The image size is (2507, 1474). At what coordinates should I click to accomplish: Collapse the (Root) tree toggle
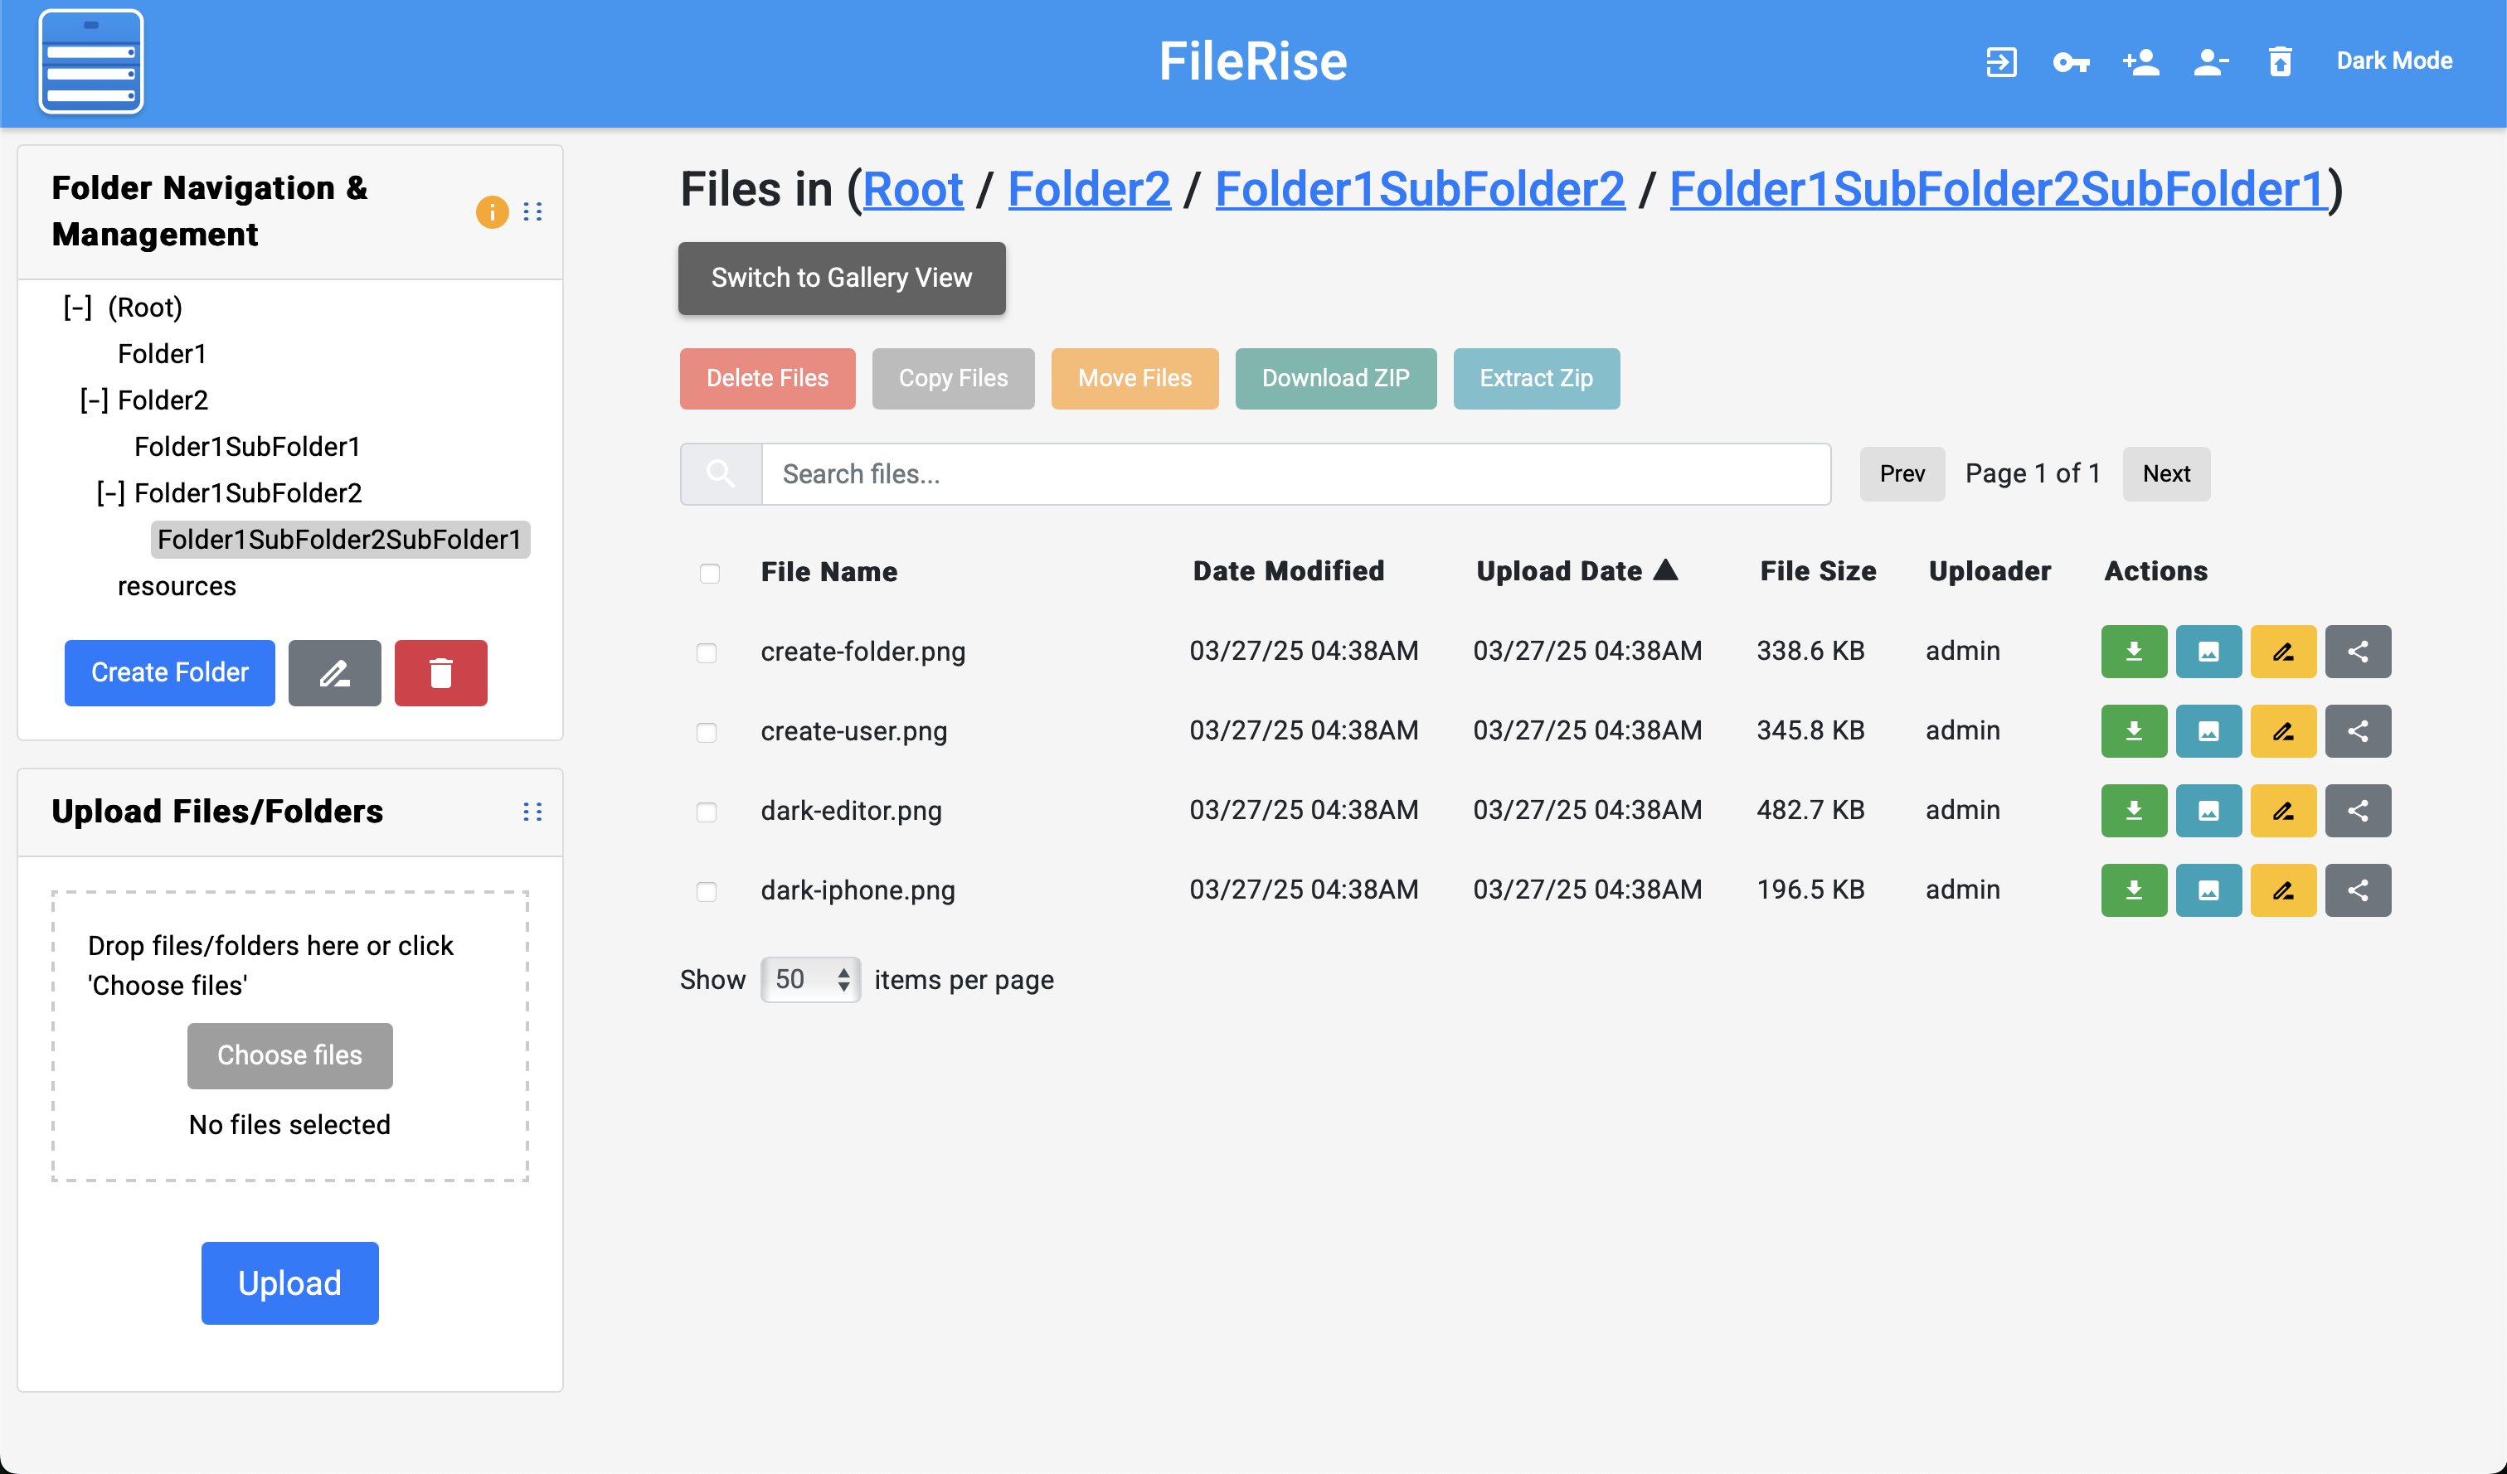[x=78, y=308]
